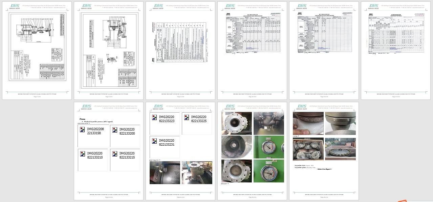The width and height of the screenshot is (433, 202).
Task: Click the DVS logo on the pressure gauge photos page
Action: click(230, 107)
